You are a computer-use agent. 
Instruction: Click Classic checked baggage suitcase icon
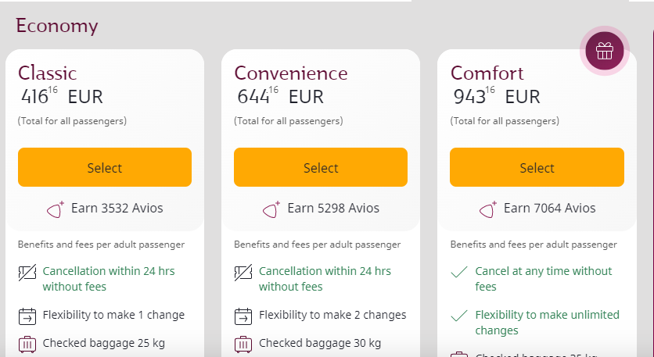tap(27, 344)
